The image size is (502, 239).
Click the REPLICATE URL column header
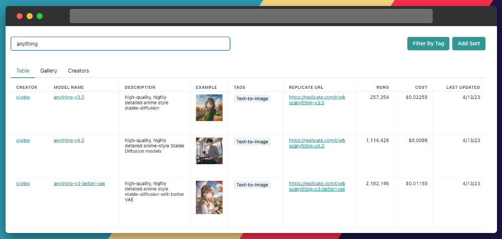306,87
